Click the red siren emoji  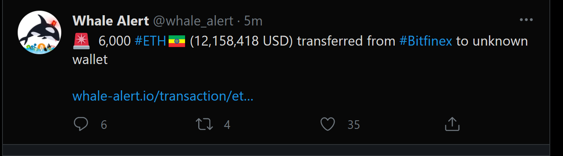[x=81, y=41]
